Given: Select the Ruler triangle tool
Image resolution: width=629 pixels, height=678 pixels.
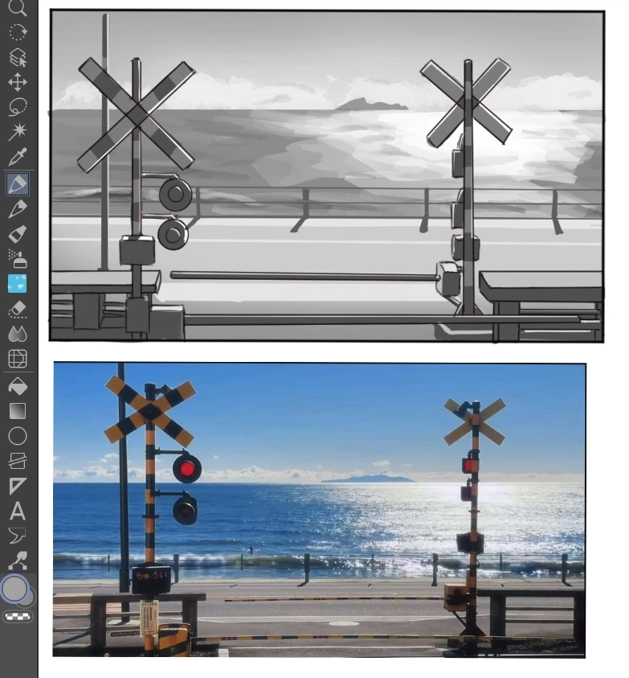Looking at the screenshot, I should tap(18, 486).
